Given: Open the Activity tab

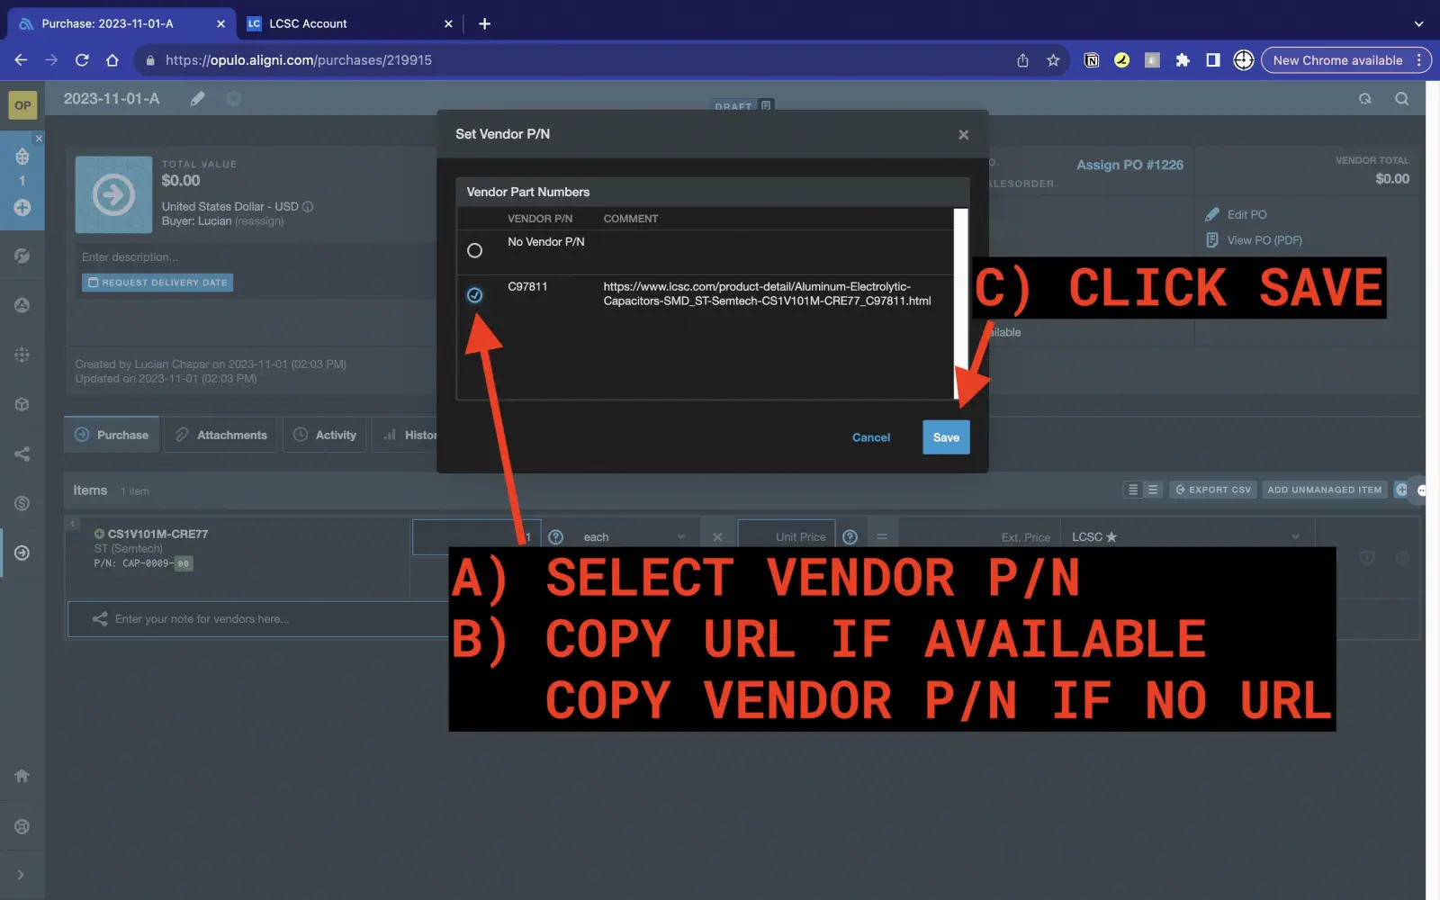Looking at the screenshot, I should 325,435.
